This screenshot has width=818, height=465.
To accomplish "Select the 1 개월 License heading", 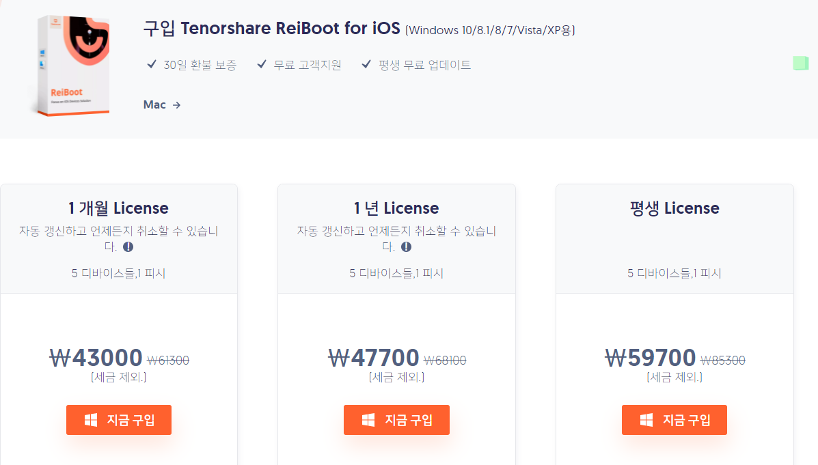I will [118, 208].
